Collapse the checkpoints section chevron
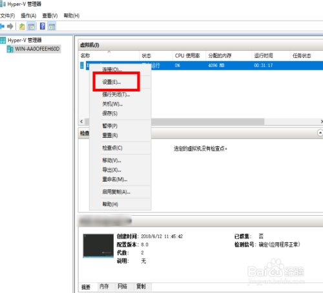Screen dimensions: 323x293 (320, 133)
